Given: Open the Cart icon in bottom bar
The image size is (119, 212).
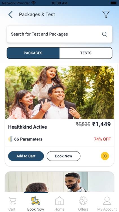Looking at the screenshot, I should (x=12, y=201).
